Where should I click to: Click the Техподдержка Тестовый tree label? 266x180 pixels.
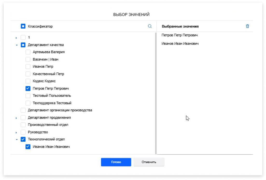[52, 103]
